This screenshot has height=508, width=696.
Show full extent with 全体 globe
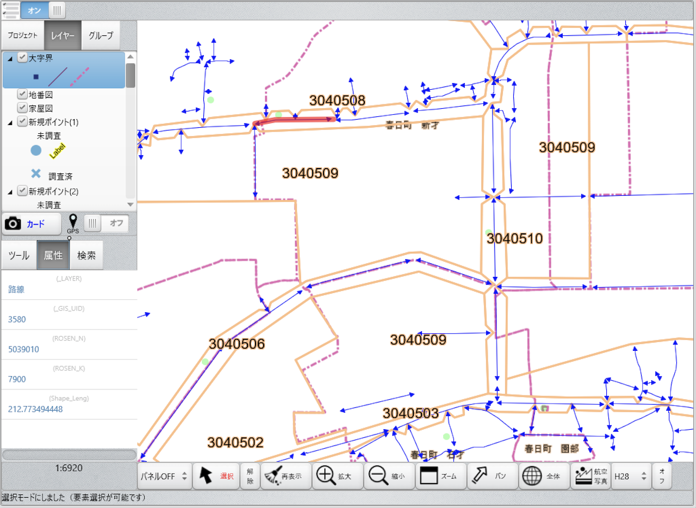(x=542, y=476)
